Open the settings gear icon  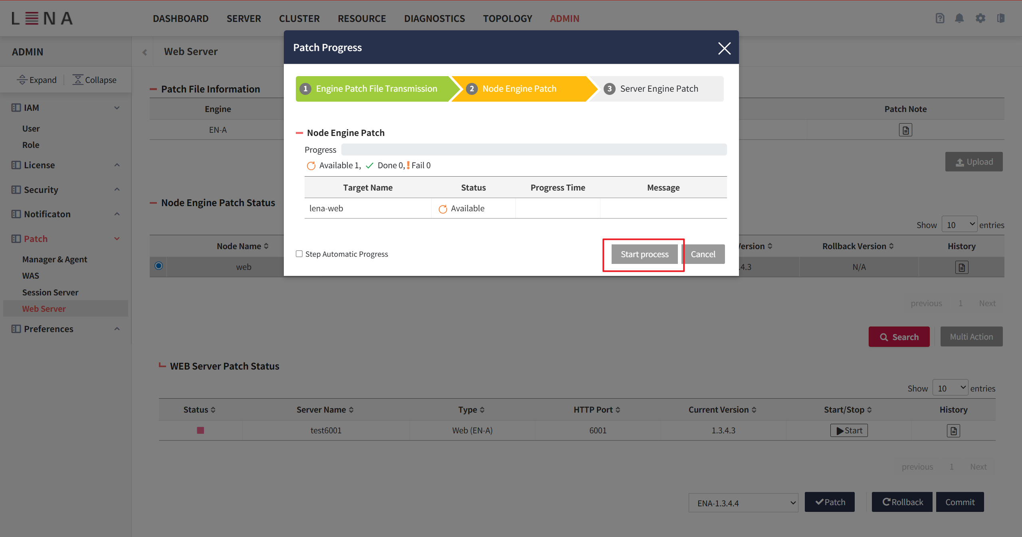pos(980,18)
